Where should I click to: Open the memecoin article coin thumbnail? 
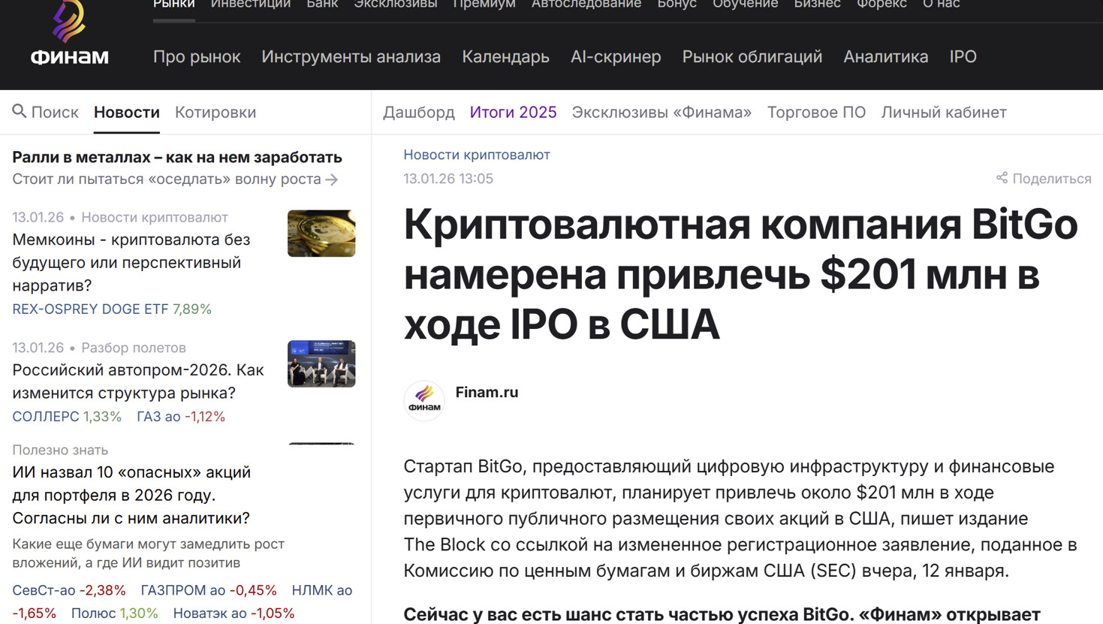pyautogui.click(x=321, y=234)
